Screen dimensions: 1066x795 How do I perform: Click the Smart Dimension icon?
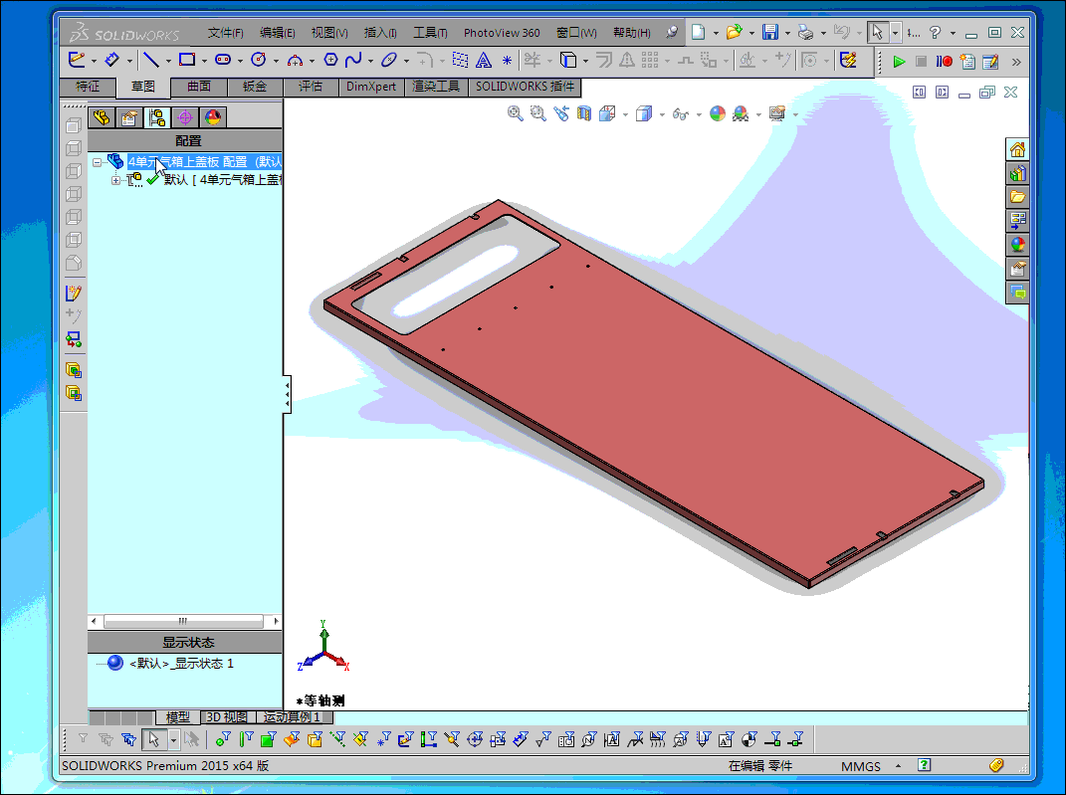(x=111, y=61)
